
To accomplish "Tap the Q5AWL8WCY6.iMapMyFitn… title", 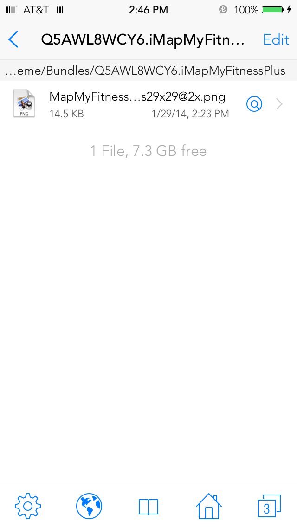I will [142, 39].
